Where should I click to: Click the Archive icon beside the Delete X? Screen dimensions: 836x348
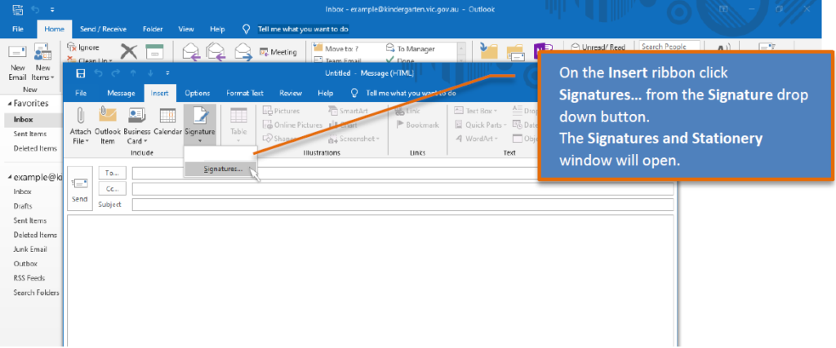(154, 51)
